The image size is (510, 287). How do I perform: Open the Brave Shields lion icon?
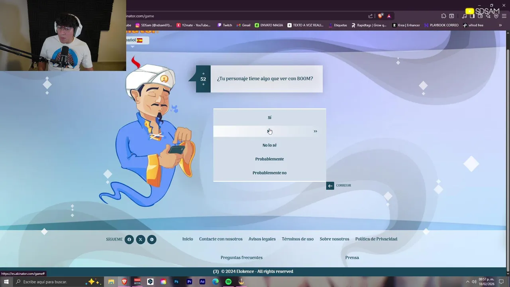click(x=381, y=16)
